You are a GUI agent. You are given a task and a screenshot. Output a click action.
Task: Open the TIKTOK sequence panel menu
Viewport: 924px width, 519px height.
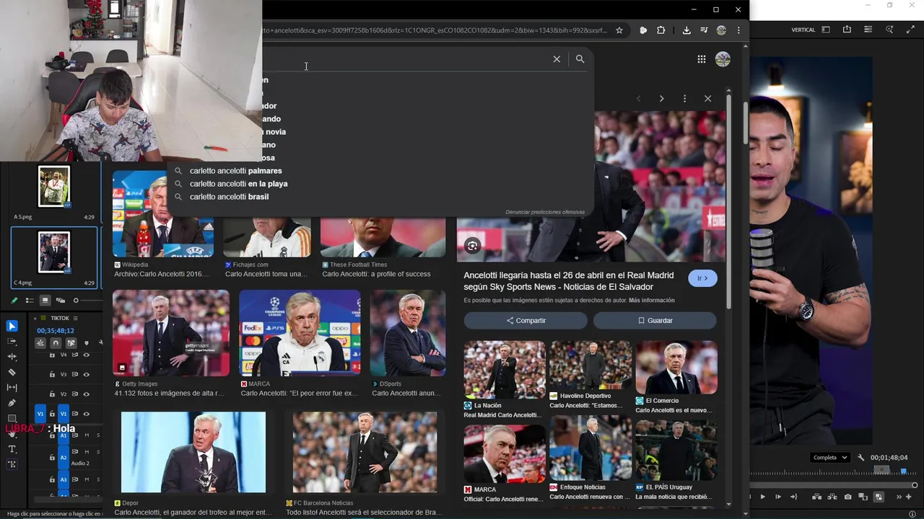(x=75, y=318)
